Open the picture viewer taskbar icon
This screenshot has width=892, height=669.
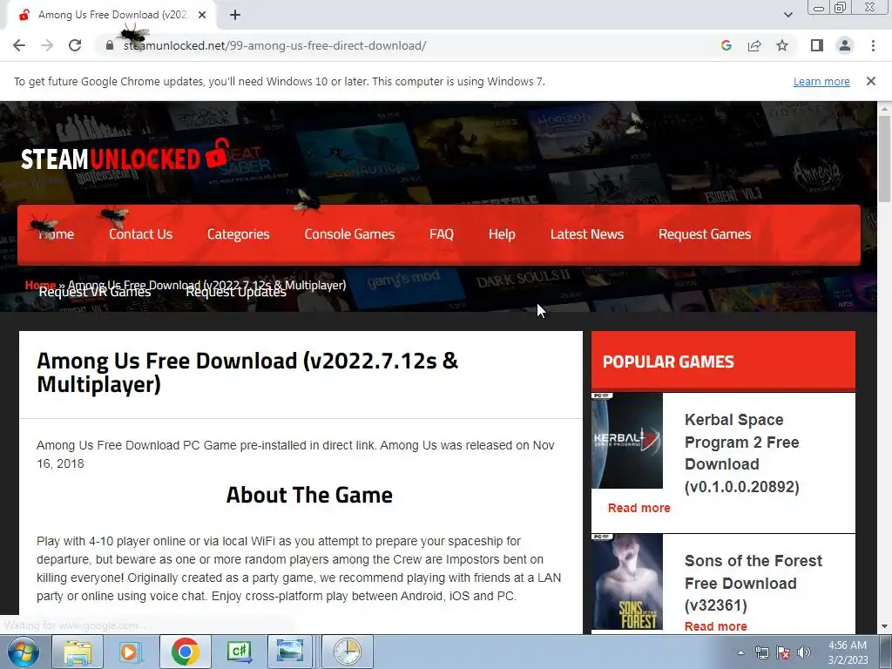[289, 652]
